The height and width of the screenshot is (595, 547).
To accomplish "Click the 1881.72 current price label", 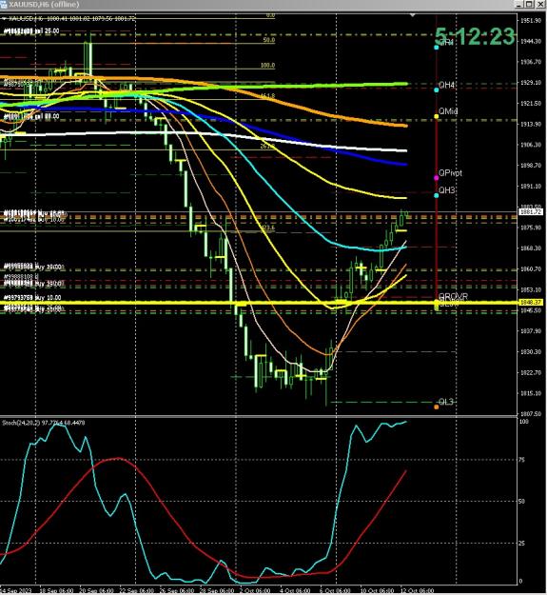I will (x=531, y=211).
